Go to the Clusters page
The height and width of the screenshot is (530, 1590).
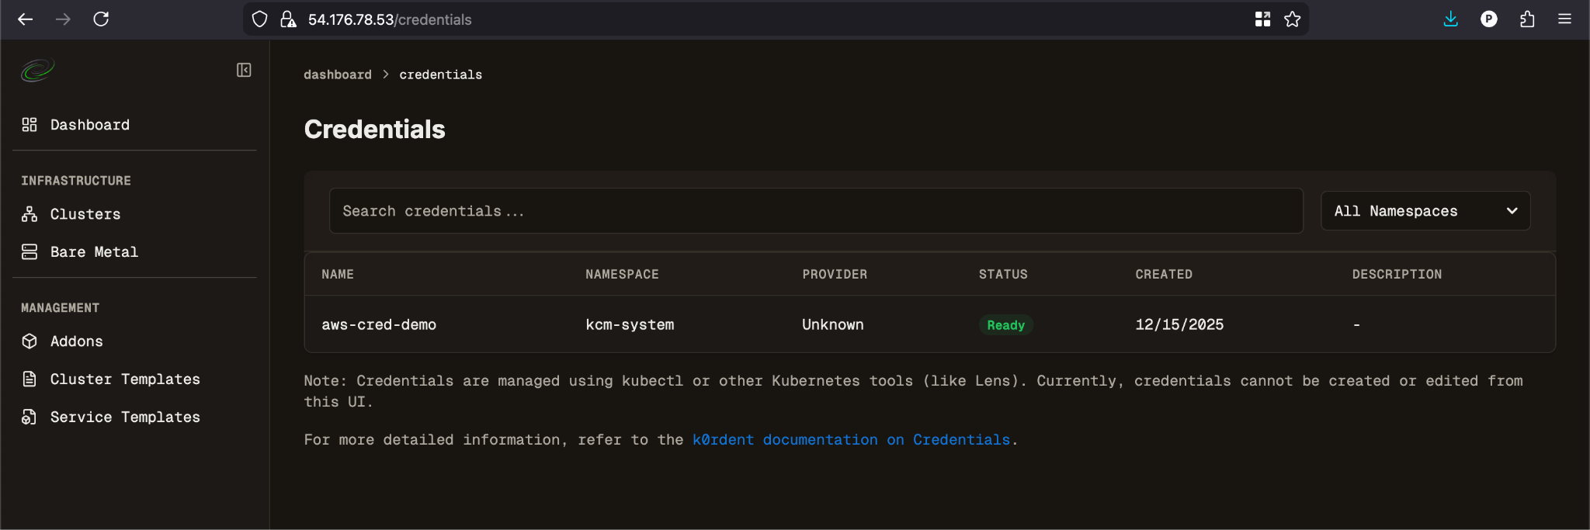[x=85, y=214]
